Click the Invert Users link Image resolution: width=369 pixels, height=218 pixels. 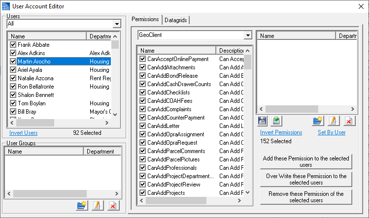[24, 133]
